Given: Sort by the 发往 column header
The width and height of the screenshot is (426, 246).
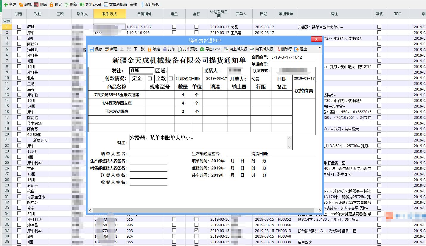Looking at the screenshot, I should pyautogui.click(x=38, y=14).
